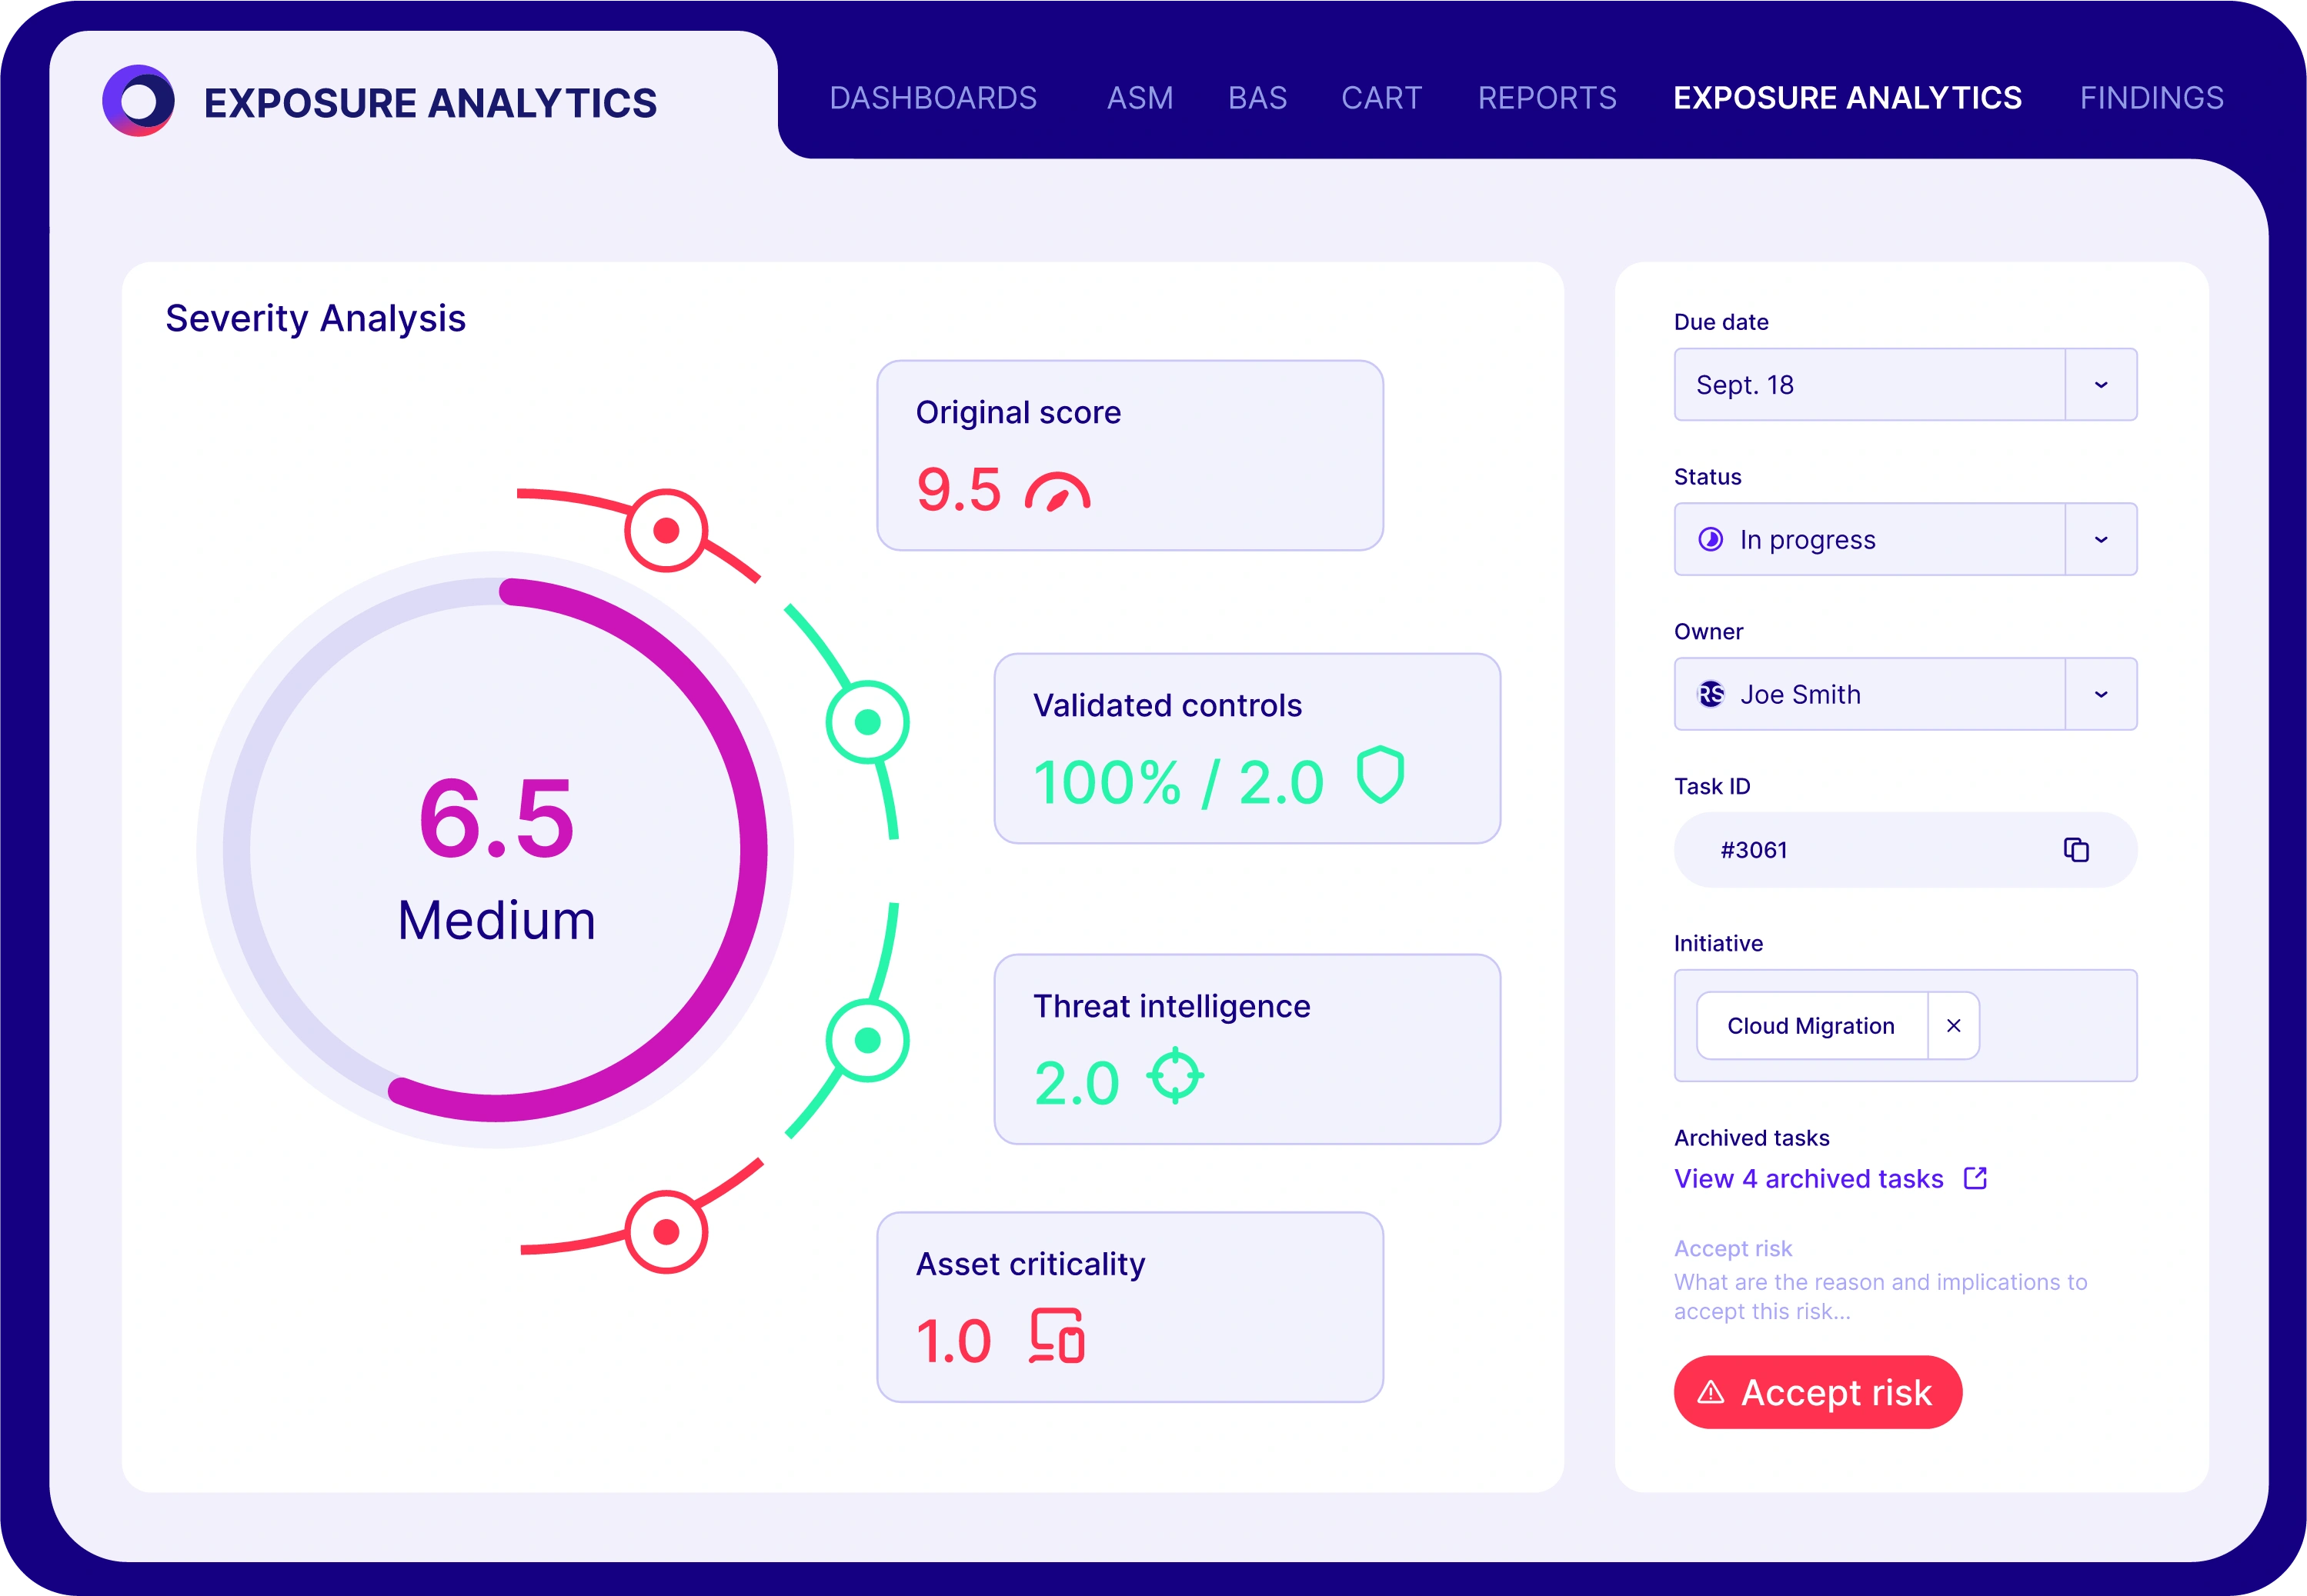This screenshot has width=2307, height=1596.
Task: Click the Joe Smith owner field
Action: click(x=1906, y=694)
